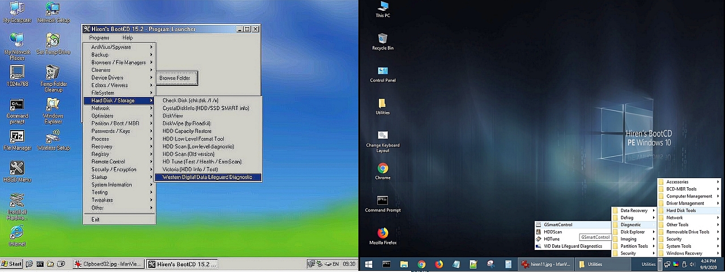Select CrystalDiskInfo (HDD/SSD SMART info)
Viewport: 725px width, 272px height.
click(208, 108)
